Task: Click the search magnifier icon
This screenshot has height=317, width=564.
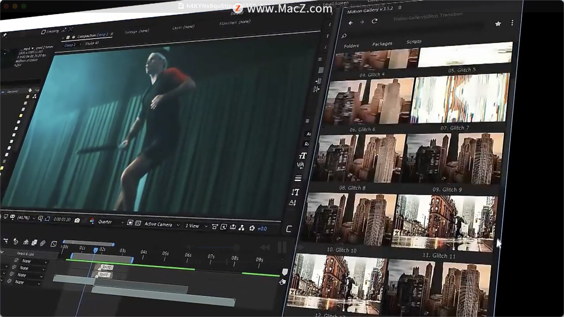Action: (x=344, y=36)
